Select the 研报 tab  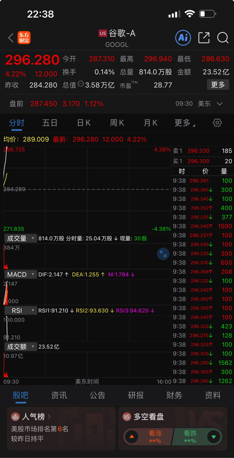coord(136,395)
